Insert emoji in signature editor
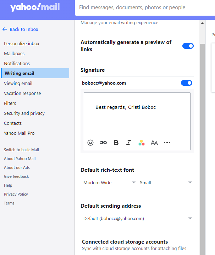Viewport: 215px width, 255px height. pos(90,143)
